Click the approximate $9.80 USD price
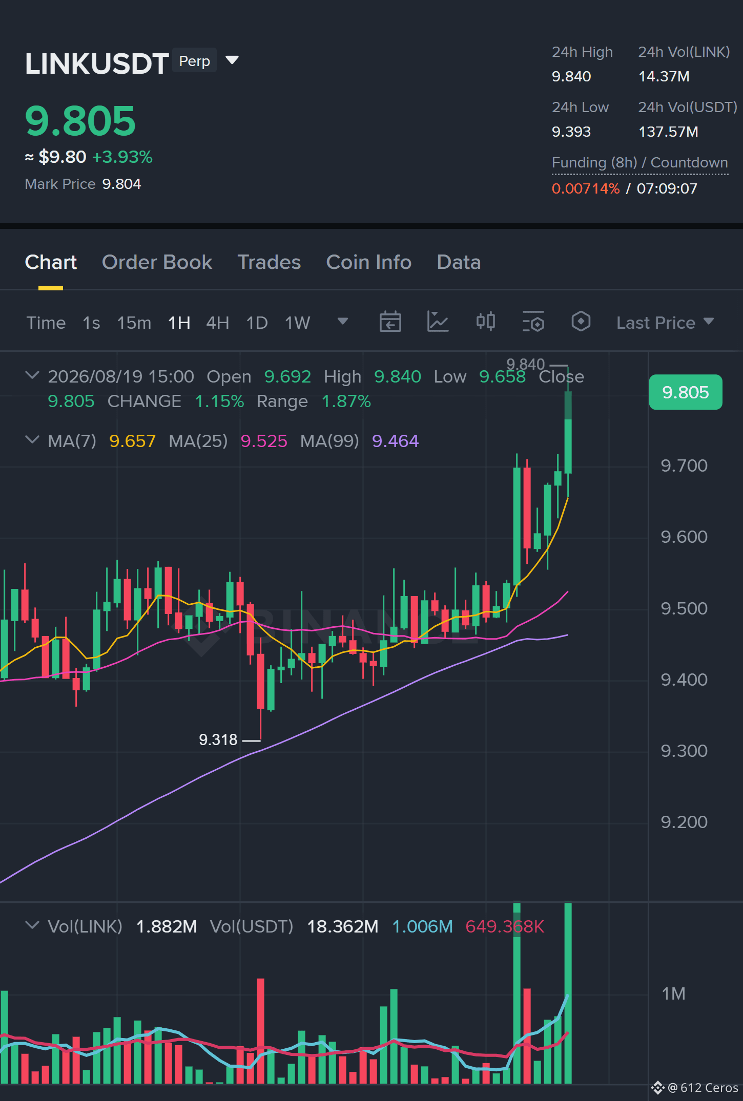 tap(63, 157)
